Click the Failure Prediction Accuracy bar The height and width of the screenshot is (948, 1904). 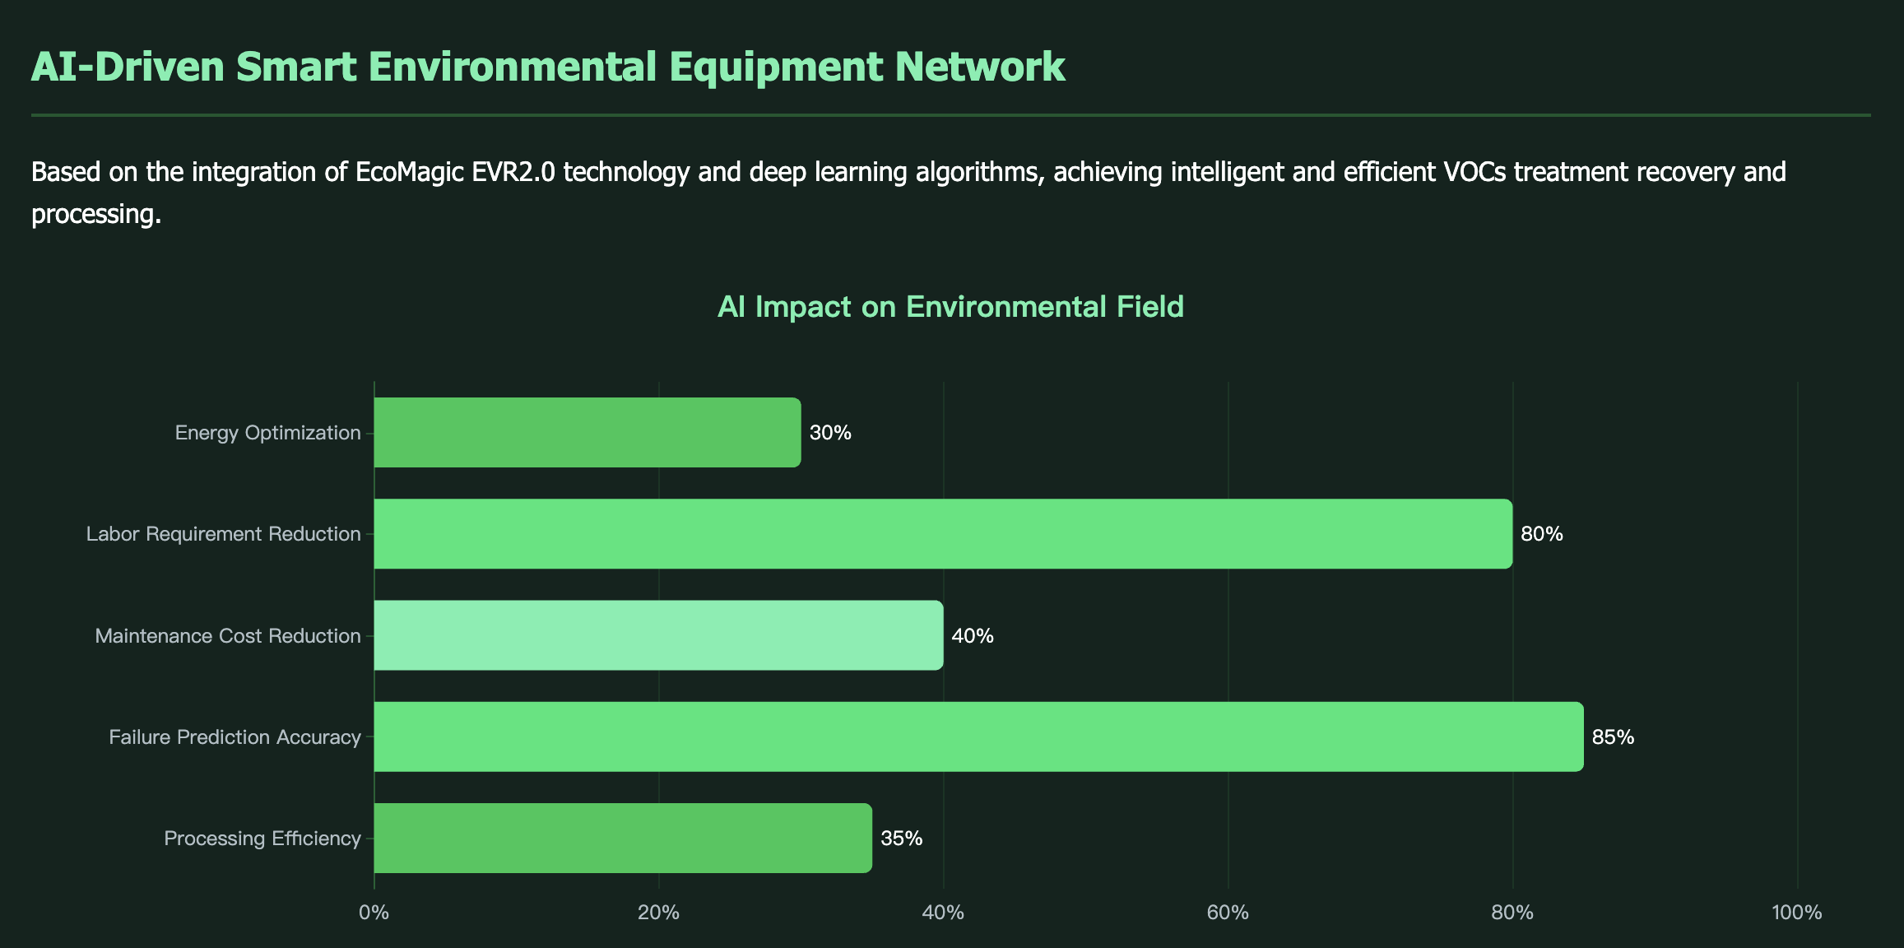pos(978,737)
